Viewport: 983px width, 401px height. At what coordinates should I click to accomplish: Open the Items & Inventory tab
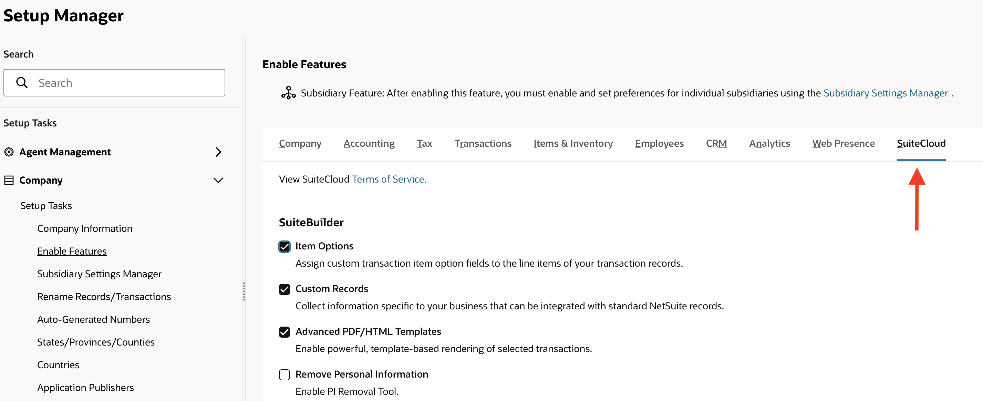tap(573, 143)
